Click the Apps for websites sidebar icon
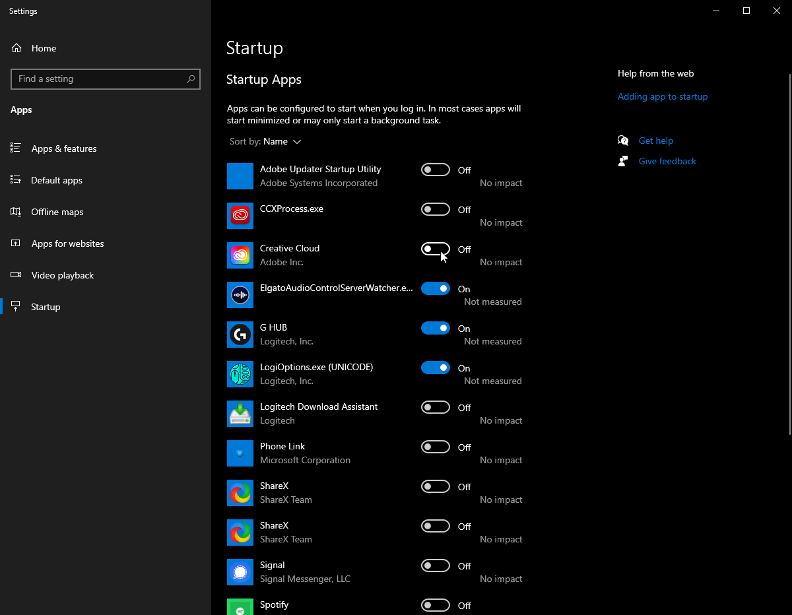 [x=16, y=243]
